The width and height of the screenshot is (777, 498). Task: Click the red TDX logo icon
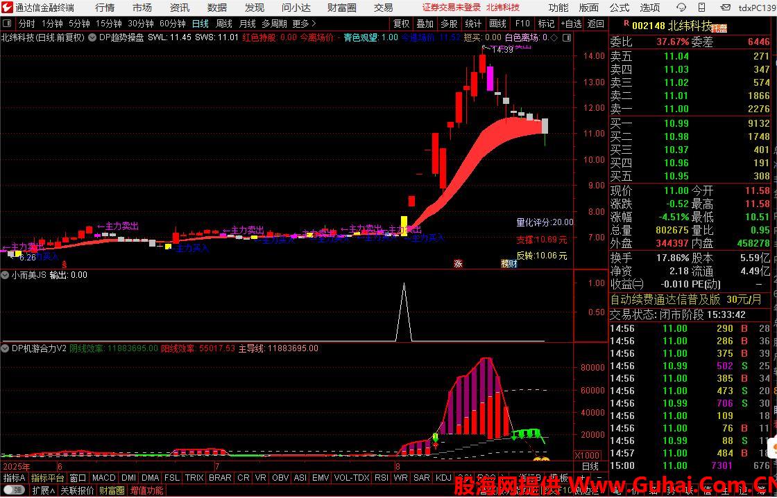pyautogui.click(x=7, y=8)
